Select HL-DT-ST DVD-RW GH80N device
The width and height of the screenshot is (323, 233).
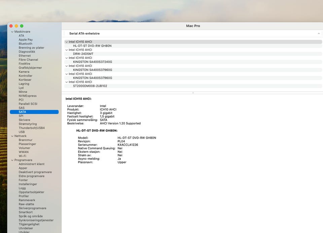click(x=92, y=46)
